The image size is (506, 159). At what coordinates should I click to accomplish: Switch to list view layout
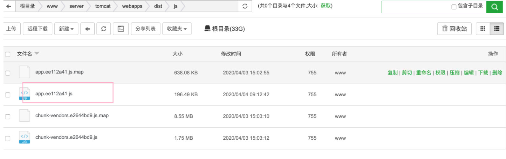click(x=497, y=29)
